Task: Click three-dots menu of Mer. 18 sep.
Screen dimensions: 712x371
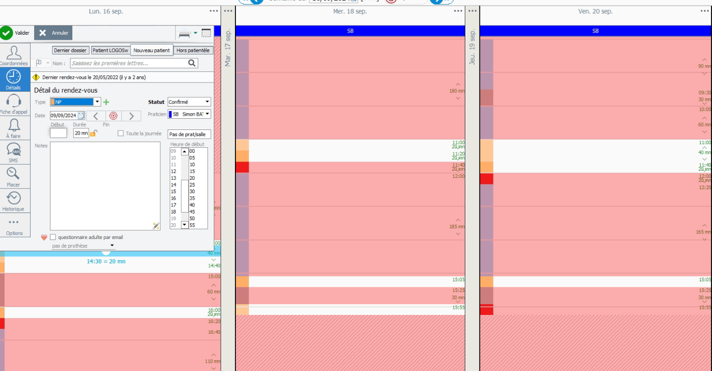Action: click(x=457, y=11)
